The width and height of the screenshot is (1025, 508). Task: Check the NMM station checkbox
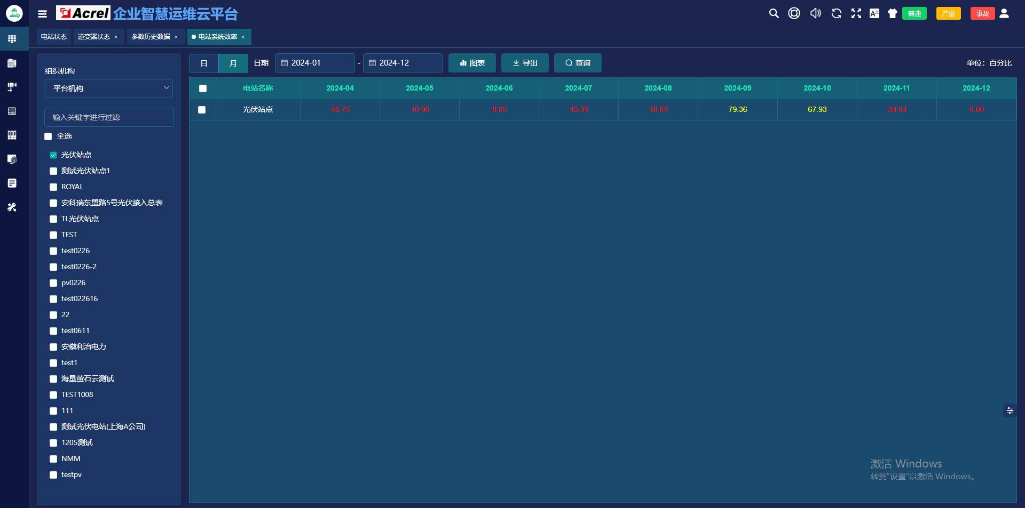pyautogui.click(x=53, y=459)
